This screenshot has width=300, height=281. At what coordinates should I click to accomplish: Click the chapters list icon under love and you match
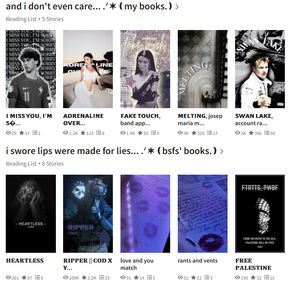(149, 277)
